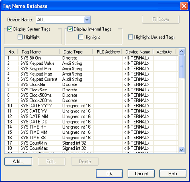This screenshot has width=190, height=182.
Task: Sort by Data Type column header
Action: (76, 52)
